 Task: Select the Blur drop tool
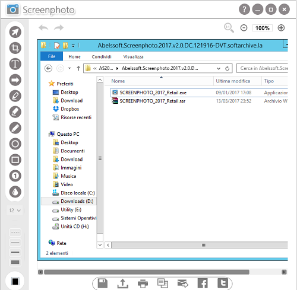point(15,192)
